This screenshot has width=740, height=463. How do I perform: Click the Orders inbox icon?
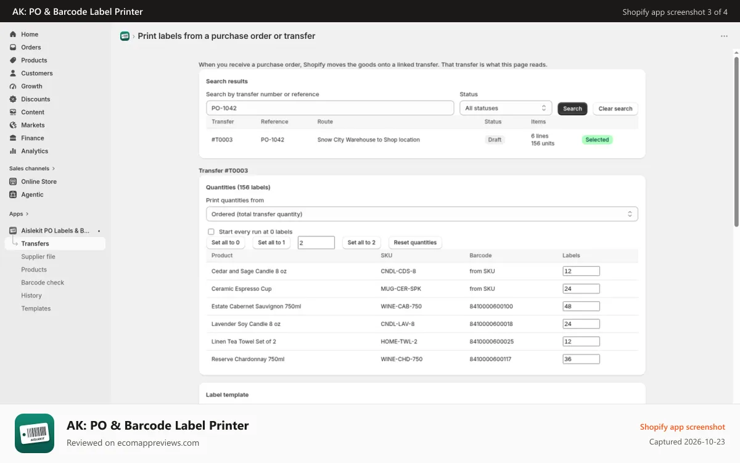click(13, 48)
